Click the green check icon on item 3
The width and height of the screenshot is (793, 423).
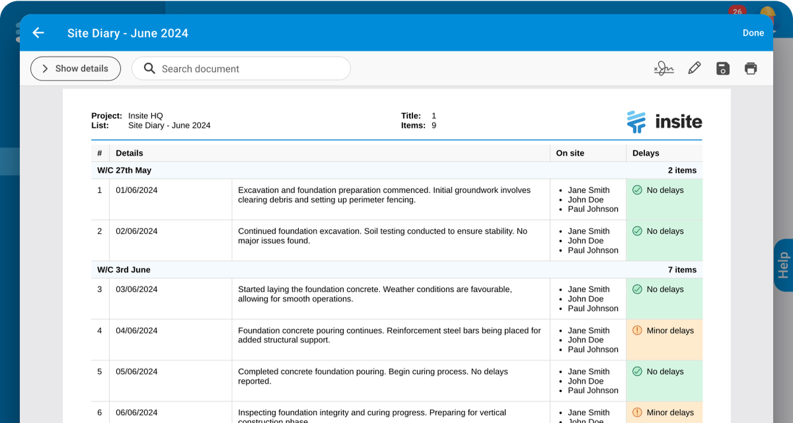(x=638, y=289)
